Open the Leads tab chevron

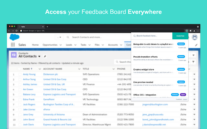75,45
